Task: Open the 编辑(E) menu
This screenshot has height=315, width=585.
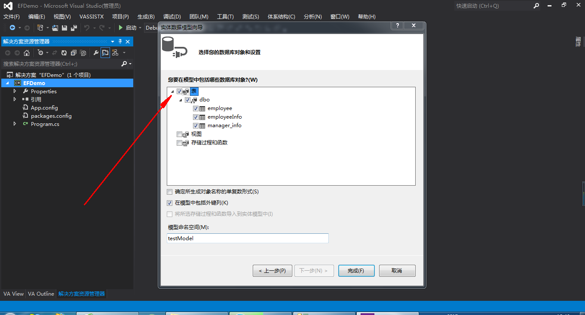Action: coord(37,16)
